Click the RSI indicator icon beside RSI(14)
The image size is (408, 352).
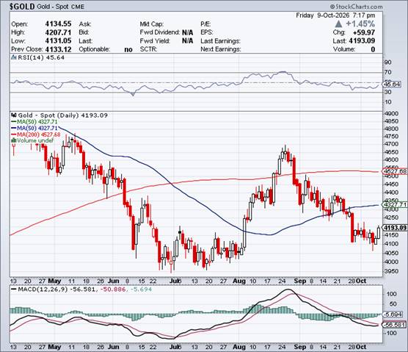tap(14, 57)
